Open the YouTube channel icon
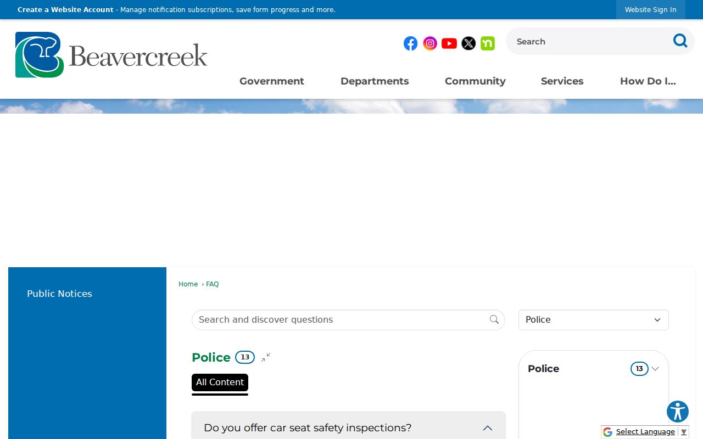Image resolution: width=703 pixels, height=439 pixels. (449, 43)
